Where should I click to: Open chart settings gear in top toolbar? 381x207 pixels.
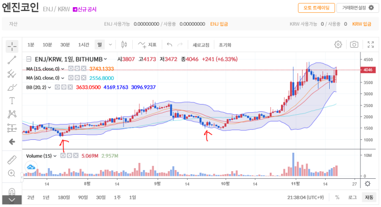338,45
